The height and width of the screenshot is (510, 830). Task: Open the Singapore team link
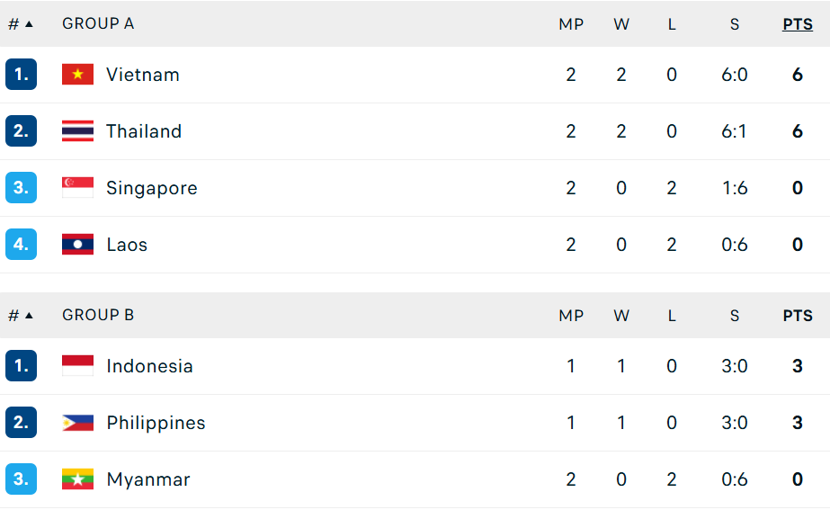click(151, 188)
